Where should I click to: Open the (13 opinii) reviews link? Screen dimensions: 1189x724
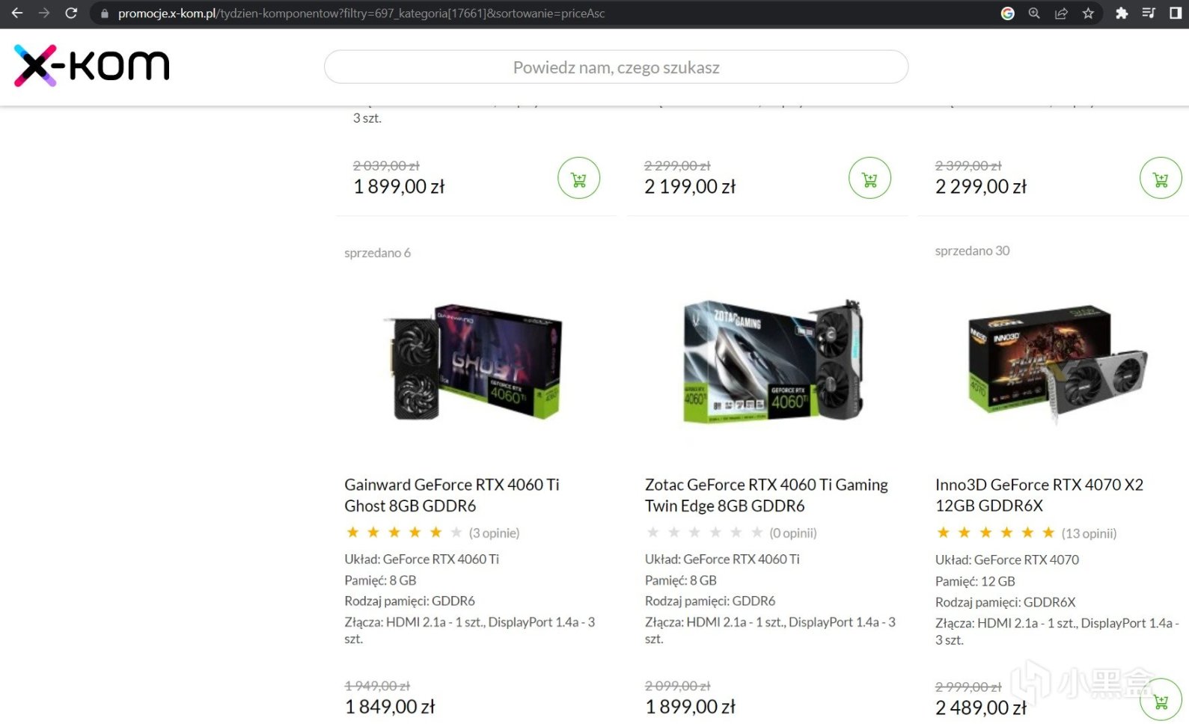(x=1089, y=533)
